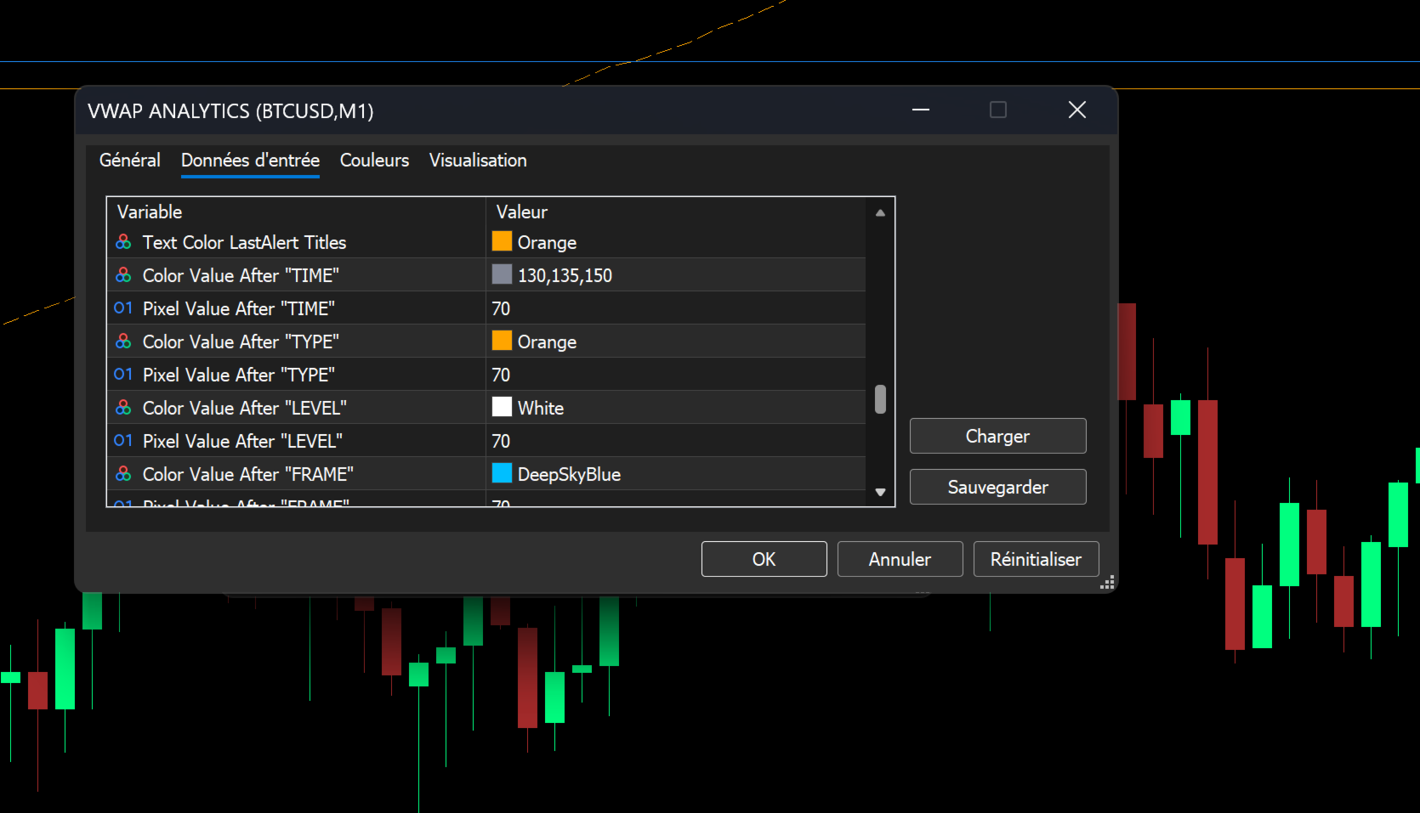Click 01 icon for Pixel Value After "TYPE"
Image resolution: width=1420 pixels, height=813 pixels.
[123, 375]
